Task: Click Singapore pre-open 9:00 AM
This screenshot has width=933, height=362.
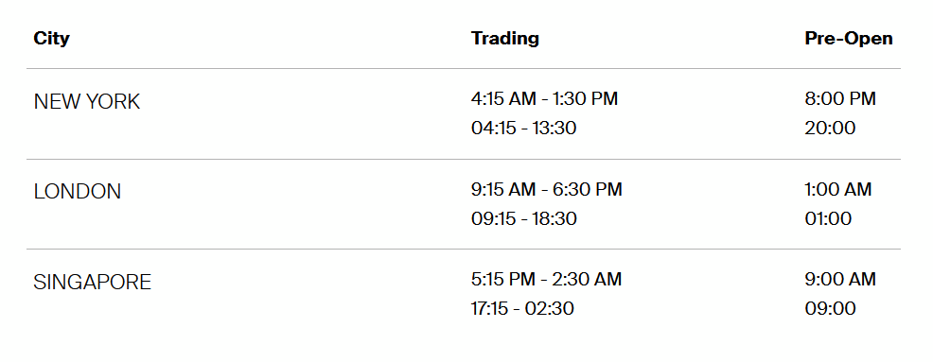Action: [840, 279]
